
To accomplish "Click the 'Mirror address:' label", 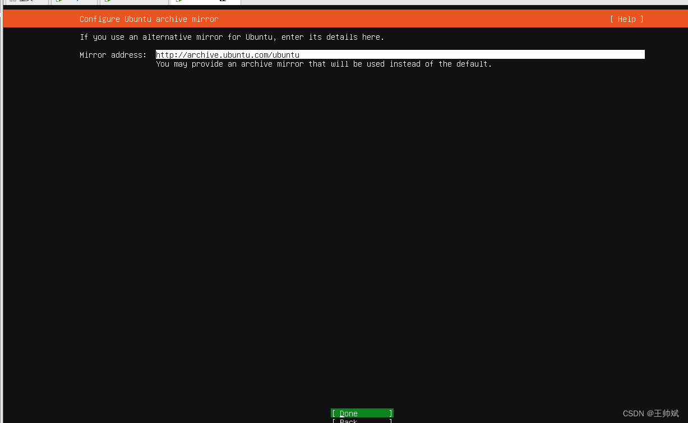I will click(113, 55).
